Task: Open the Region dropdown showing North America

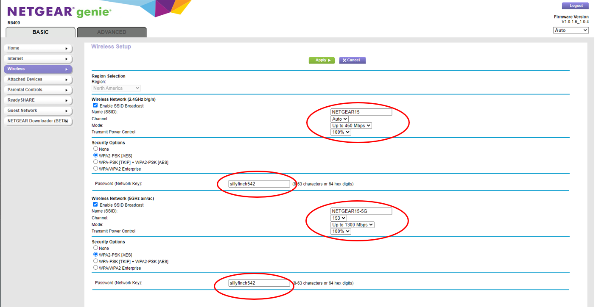Action: click(116, 88)
